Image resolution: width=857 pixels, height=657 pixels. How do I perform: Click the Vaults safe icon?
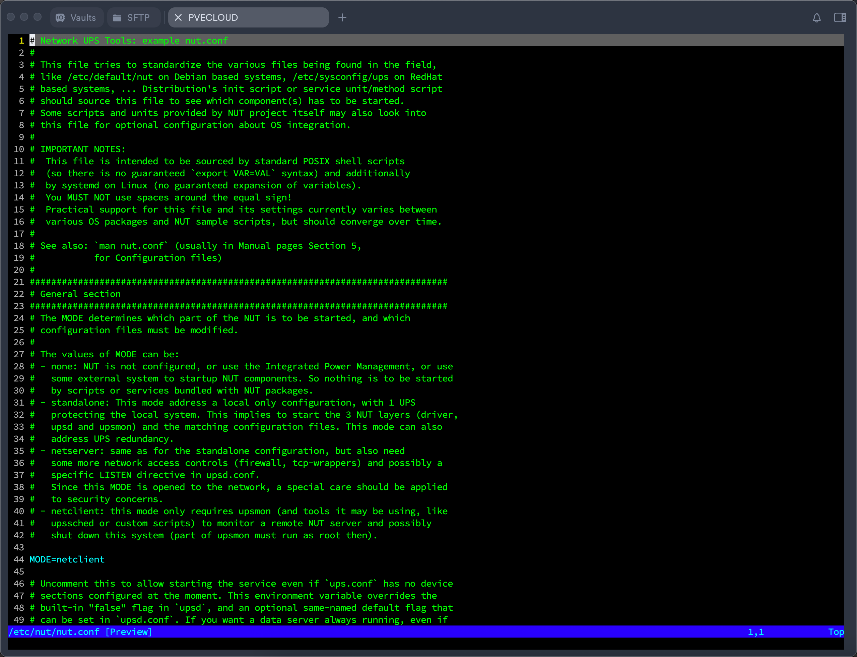61,17
